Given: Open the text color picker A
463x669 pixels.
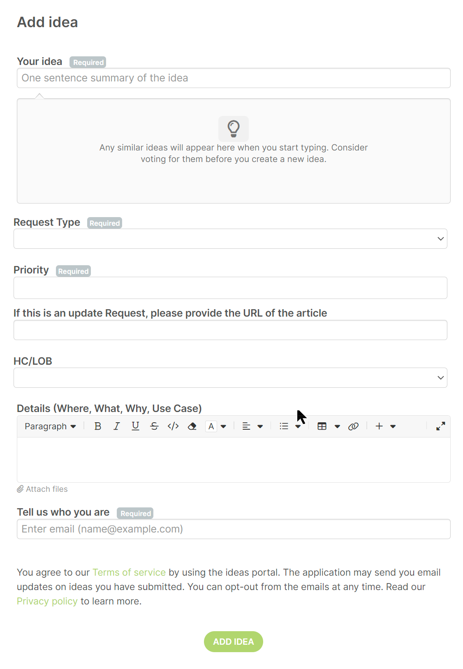Looking at the screenshot, I should (211, 426).
